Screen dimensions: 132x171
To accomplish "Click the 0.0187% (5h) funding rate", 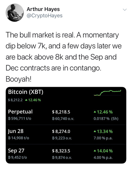I will click(x=106, y=119).
